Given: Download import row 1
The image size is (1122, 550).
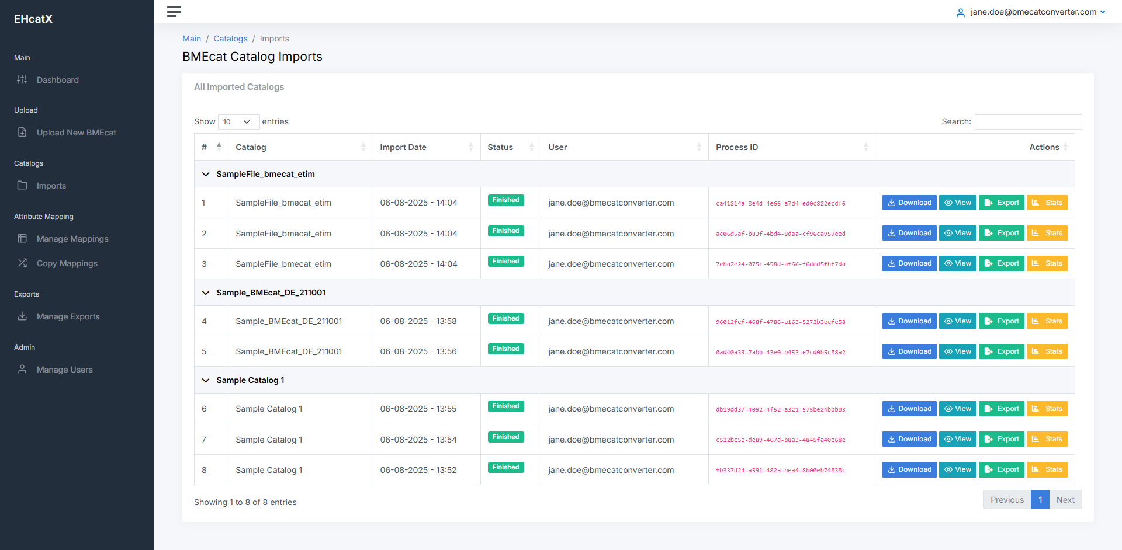Looking at the screenshot, I should (909, 203).
